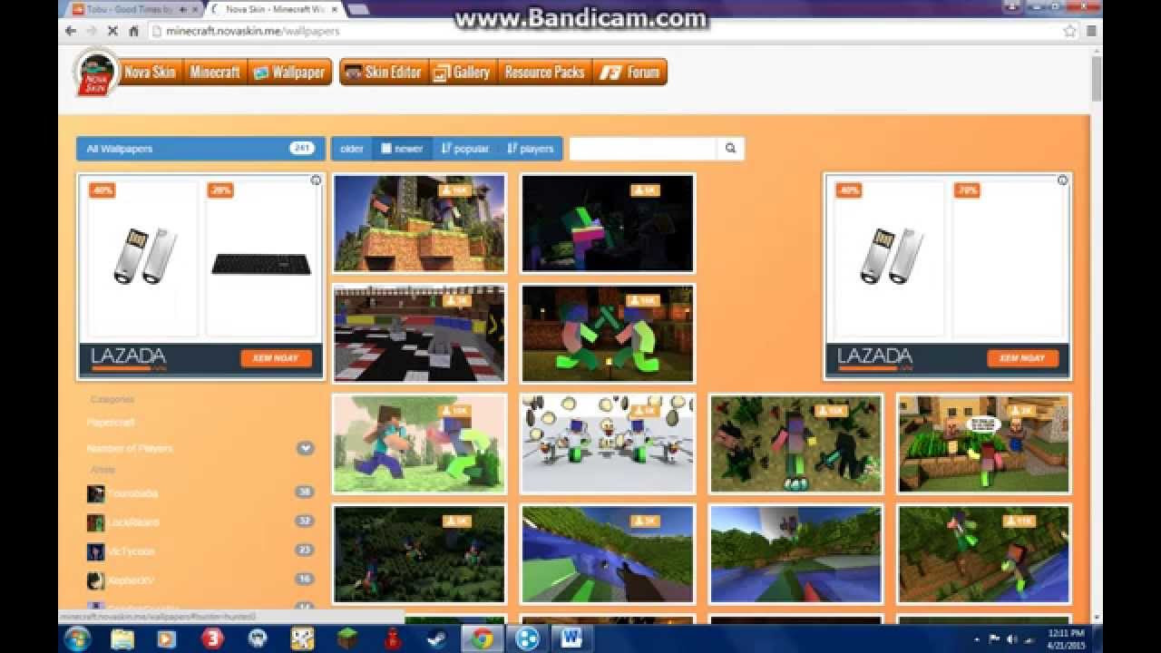Click the left ad's info icon
Screen dimensions: 1161x653
(x=316, y=180)
